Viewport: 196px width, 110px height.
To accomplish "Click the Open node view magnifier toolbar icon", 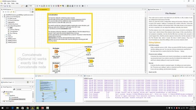I will coord(65,6).
